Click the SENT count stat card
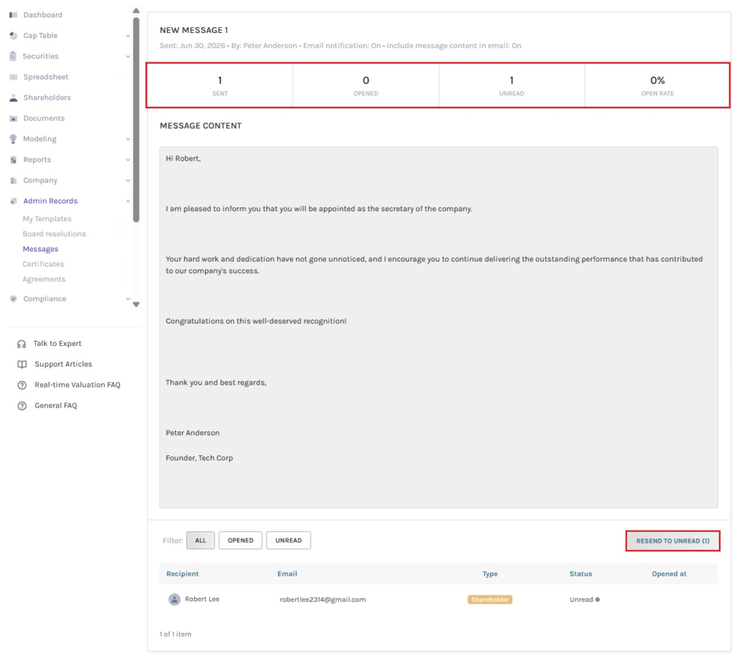734x656 pixels. pos(220,85)
